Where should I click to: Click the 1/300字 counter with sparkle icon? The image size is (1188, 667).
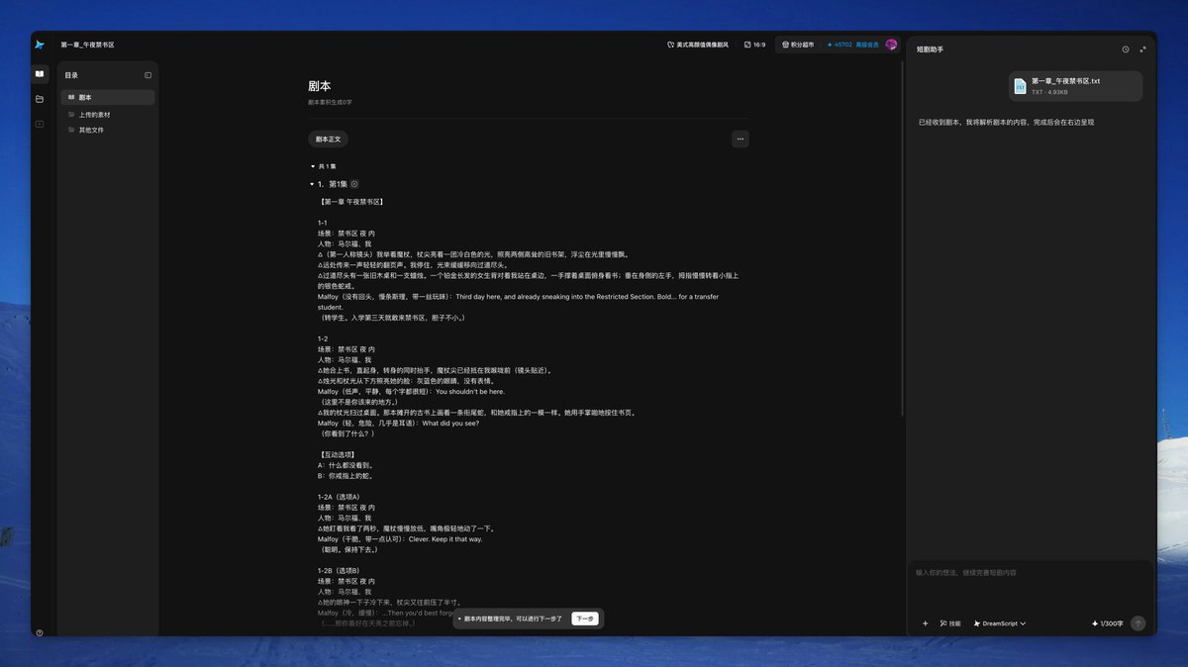1107,623
